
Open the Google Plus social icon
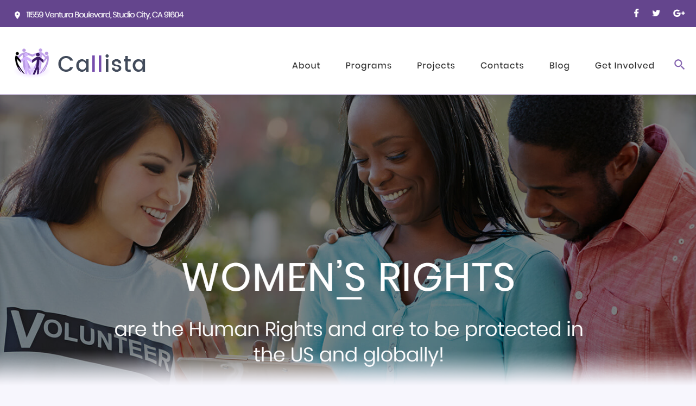click(679, 13)
